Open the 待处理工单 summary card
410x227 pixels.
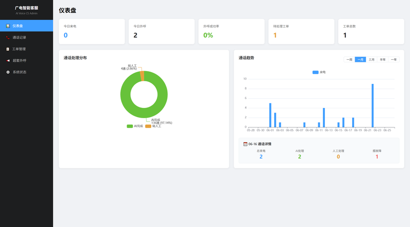(301, 31)
